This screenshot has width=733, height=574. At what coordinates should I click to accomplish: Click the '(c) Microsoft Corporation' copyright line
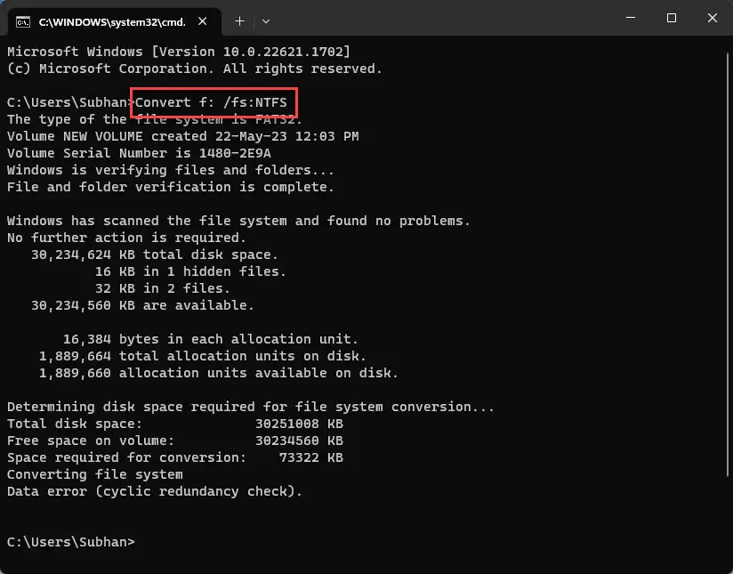[195, 69]
